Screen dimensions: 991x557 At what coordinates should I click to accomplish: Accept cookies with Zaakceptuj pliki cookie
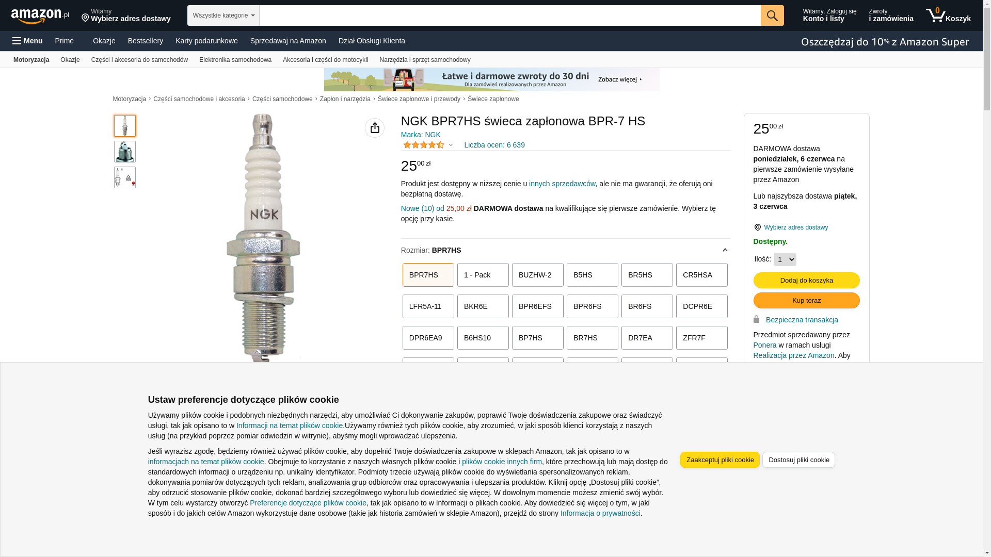click(x=720, y=460)
